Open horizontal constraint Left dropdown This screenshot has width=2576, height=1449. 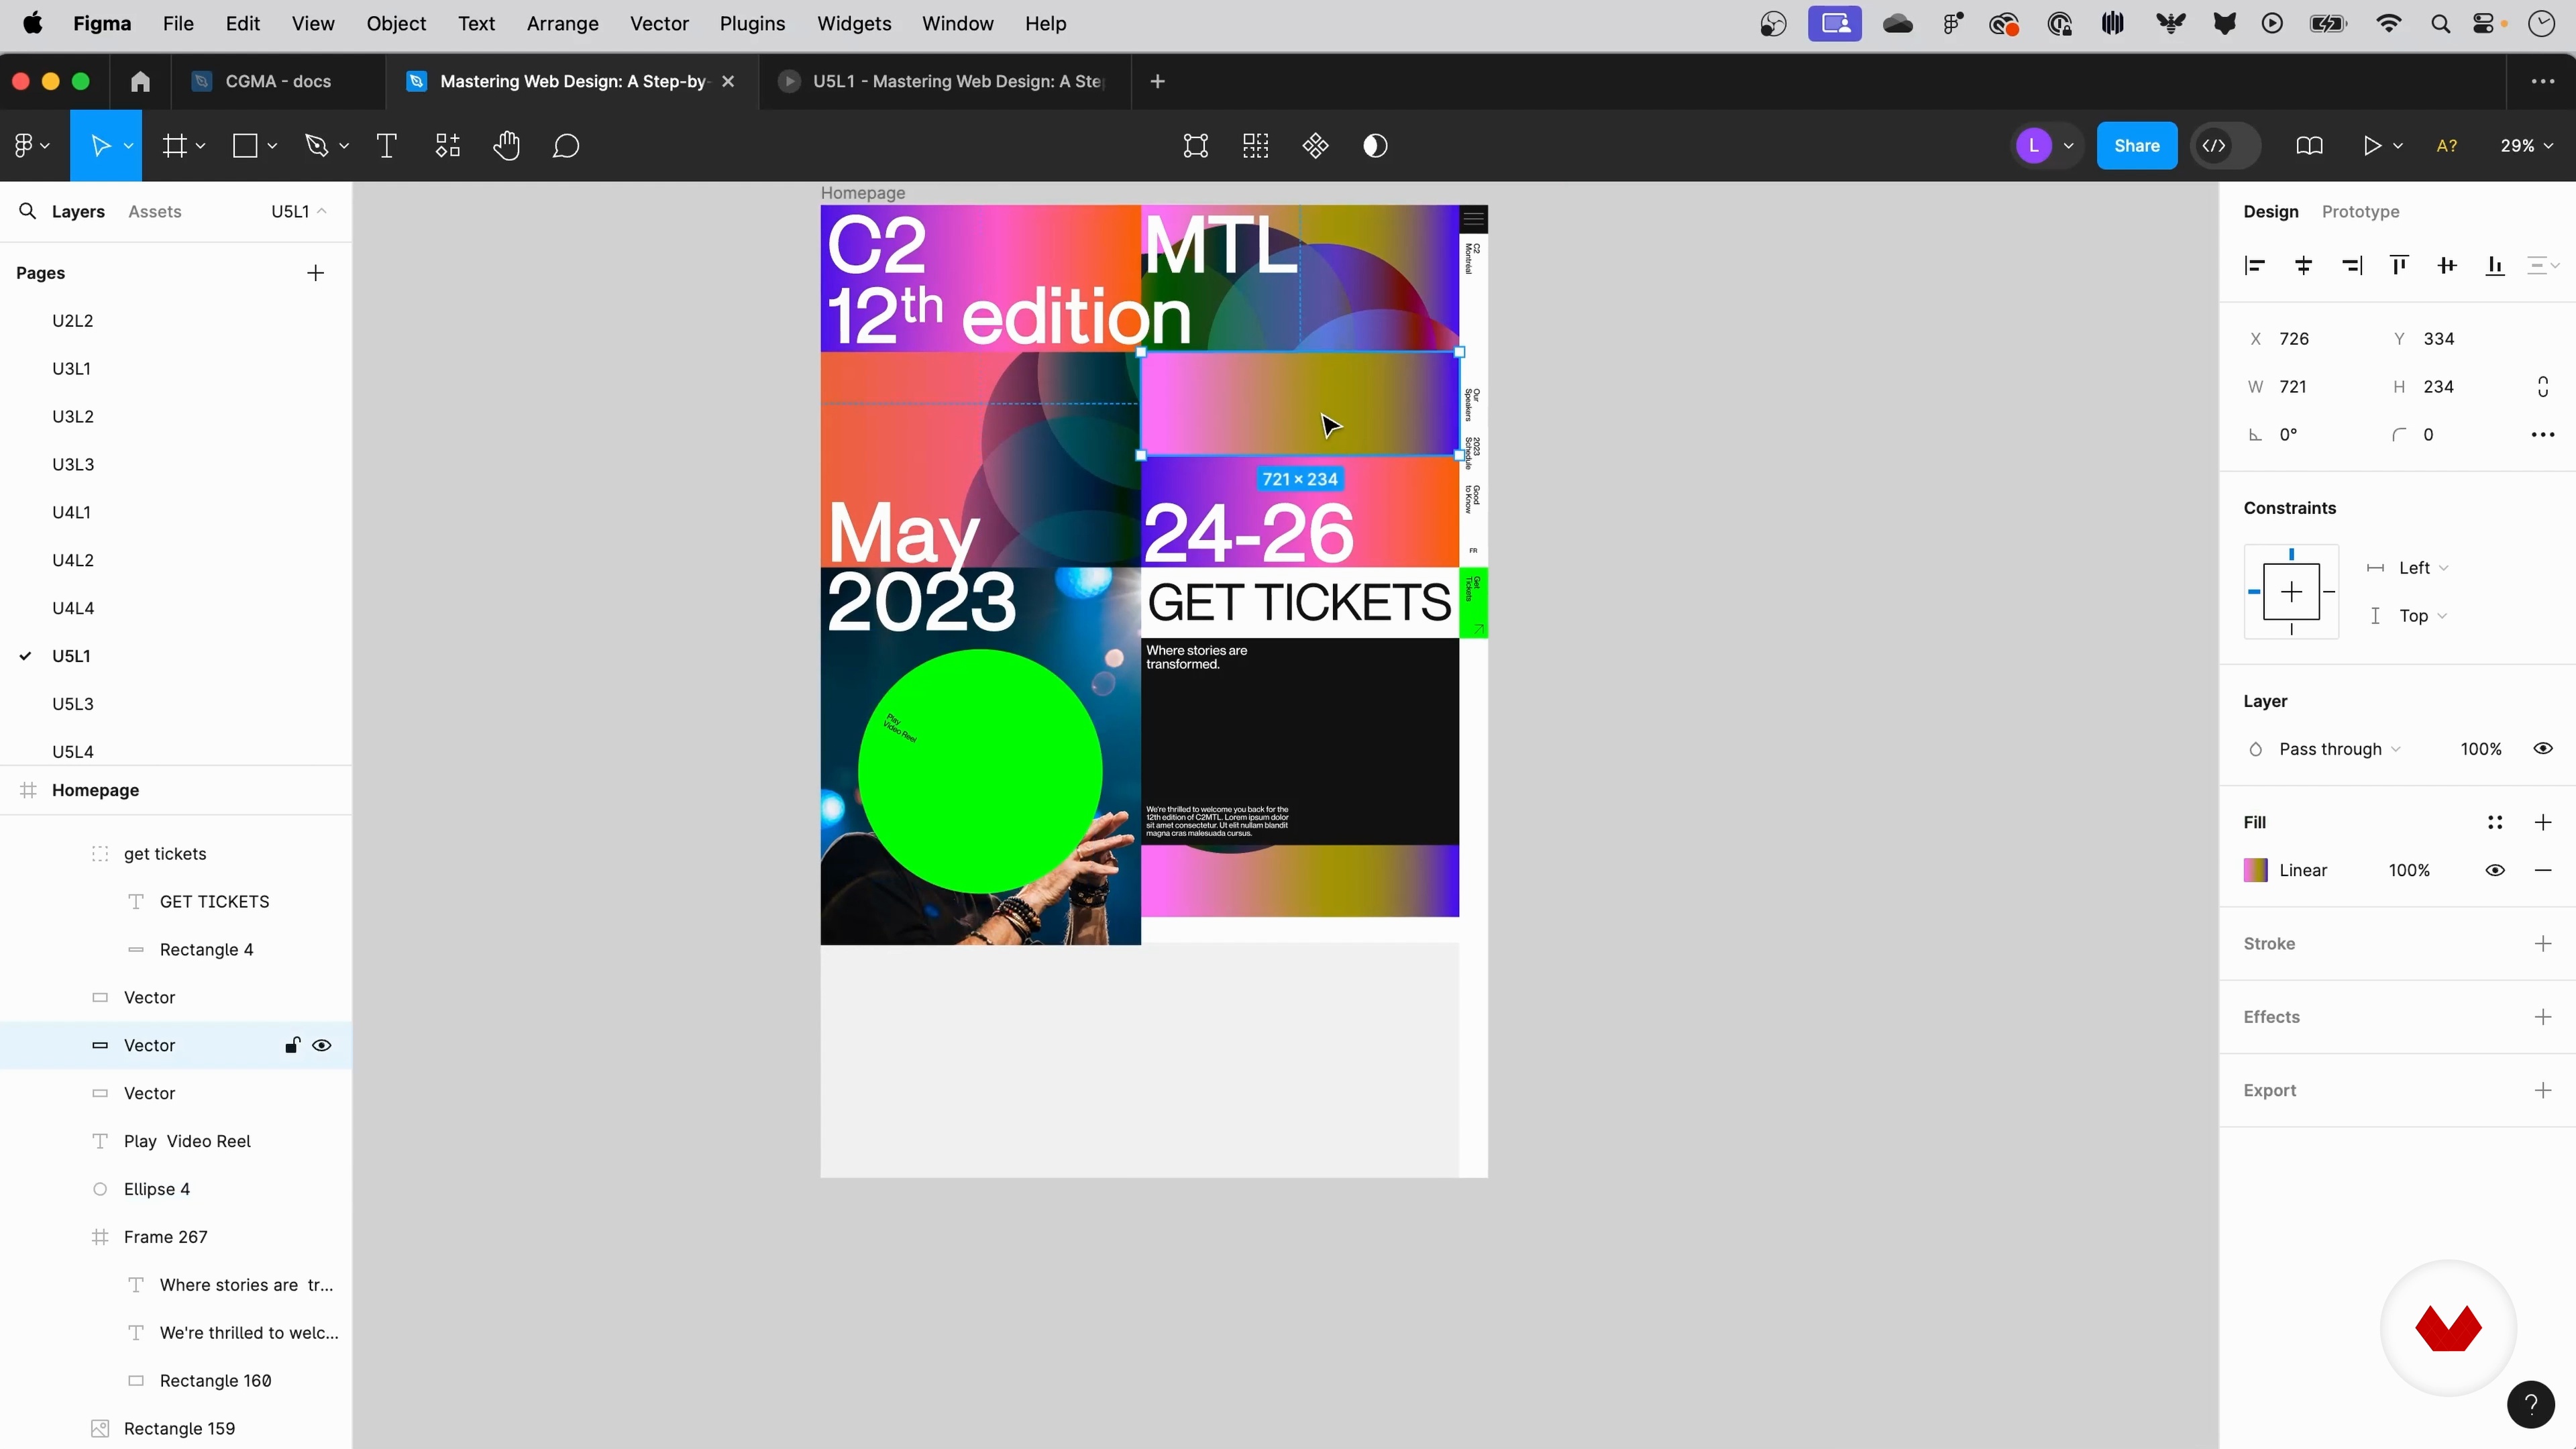coord(2423,568)
